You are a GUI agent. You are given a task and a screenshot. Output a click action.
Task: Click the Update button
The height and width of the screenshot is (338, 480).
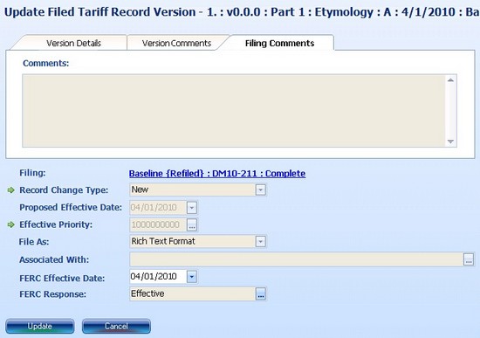point(40,326)
